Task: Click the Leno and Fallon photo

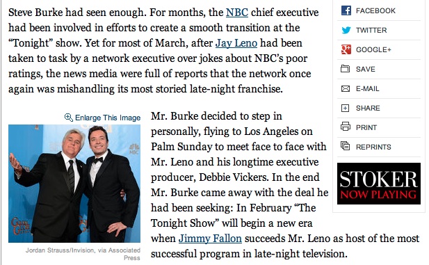Action: 74,184
